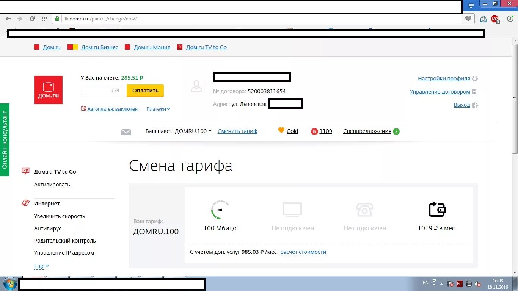Open the apps grid icon in toolbar
The height and width of the screenshot is (291, 518).
(x=44, y=19)
